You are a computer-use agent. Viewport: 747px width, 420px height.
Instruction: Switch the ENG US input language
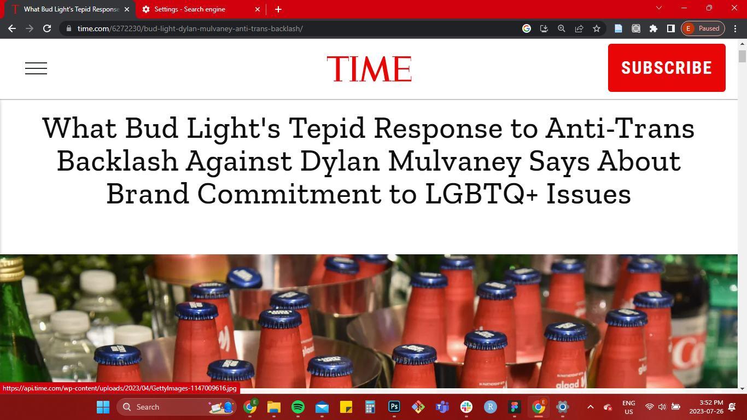click(629, 407)
